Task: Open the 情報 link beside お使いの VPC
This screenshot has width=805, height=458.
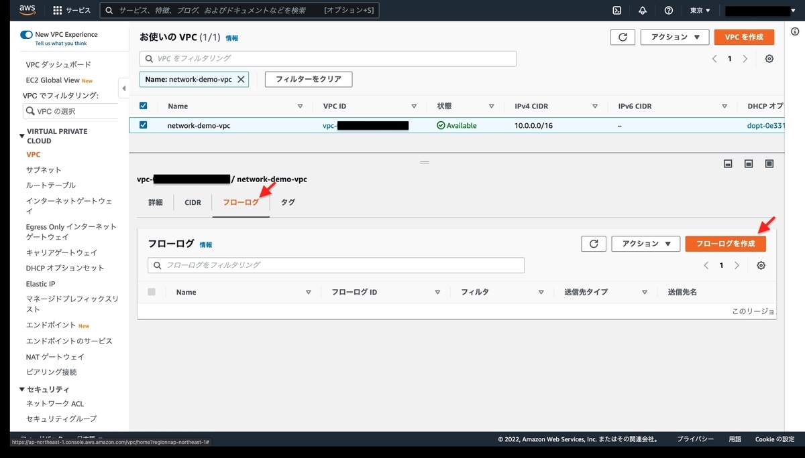Action: tap(231, 39)
